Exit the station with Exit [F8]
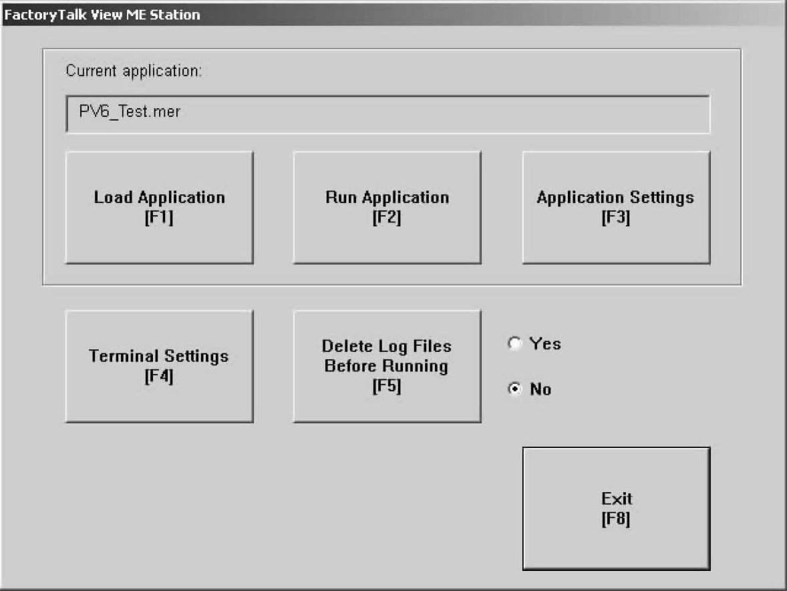 pyautogui.click(x=616, y=508)
